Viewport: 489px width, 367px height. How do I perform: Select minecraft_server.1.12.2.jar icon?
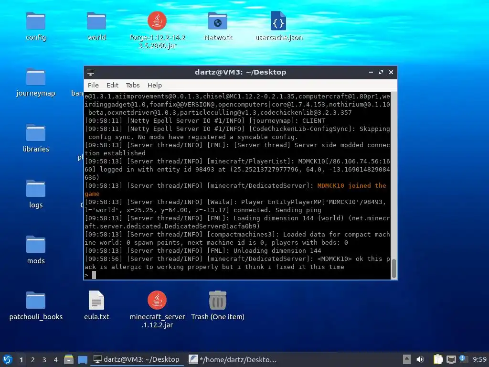[x=157, y=301]
